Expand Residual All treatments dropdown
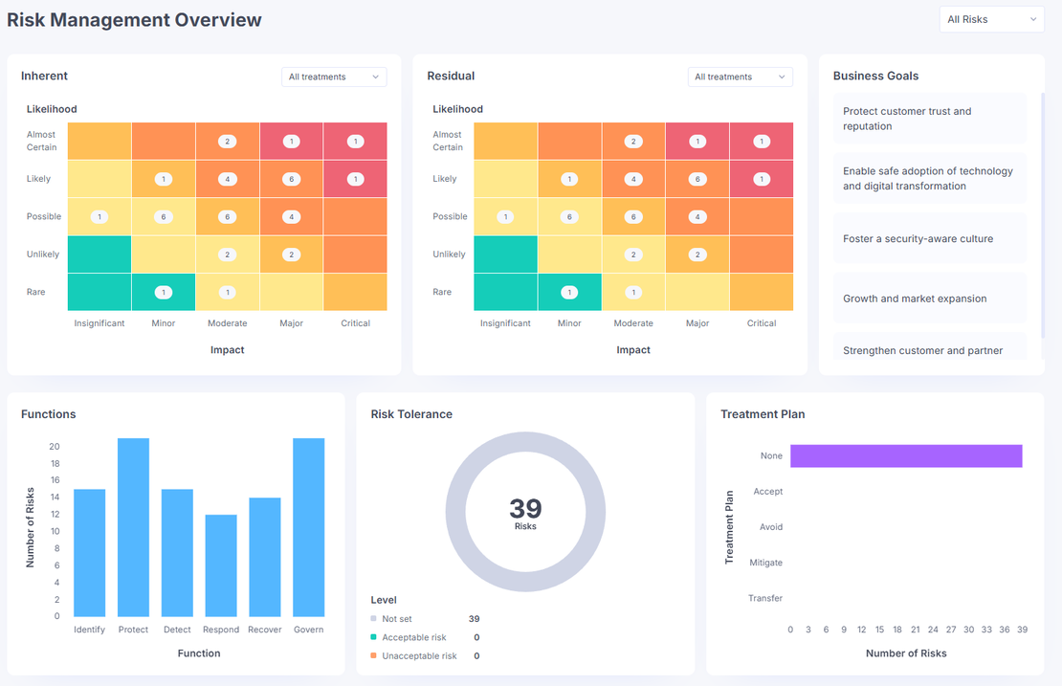 (x=740, y=77)
